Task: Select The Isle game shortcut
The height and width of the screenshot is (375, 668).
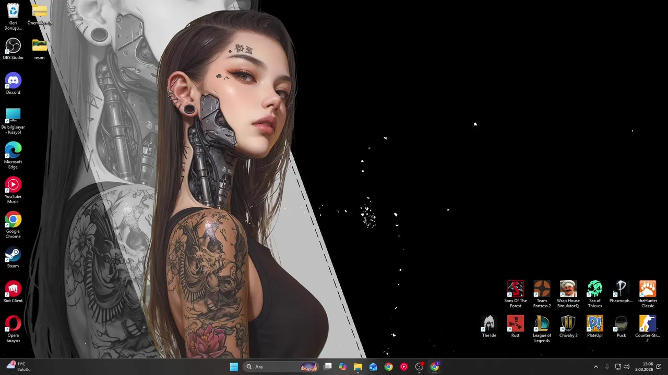Action: (489, 327)
